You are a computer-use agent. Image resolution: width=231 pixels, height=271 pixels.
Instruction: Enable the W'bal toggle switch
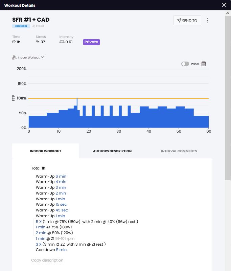coord(185,64)
